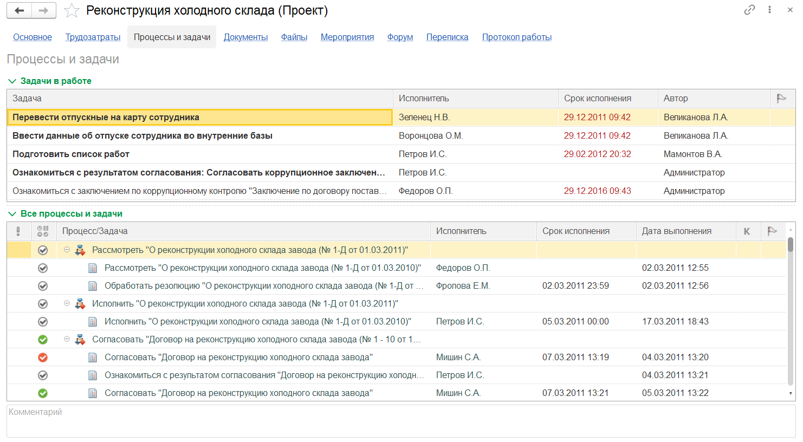Go to the 'Мероприятия' link

(x=347, y=37)
